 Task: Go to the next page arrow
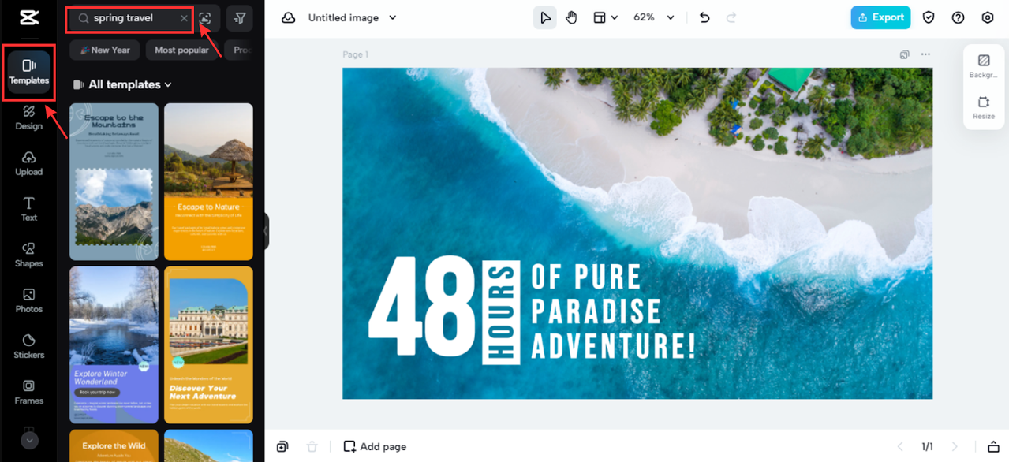coord(955,447)
